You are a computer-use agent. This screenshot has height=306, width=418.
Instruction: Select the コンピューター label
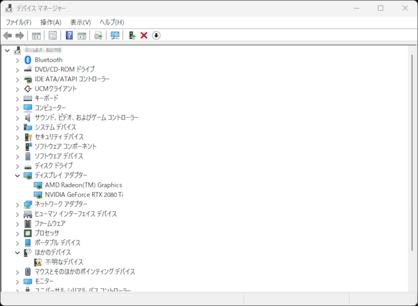tap(50, 108)
